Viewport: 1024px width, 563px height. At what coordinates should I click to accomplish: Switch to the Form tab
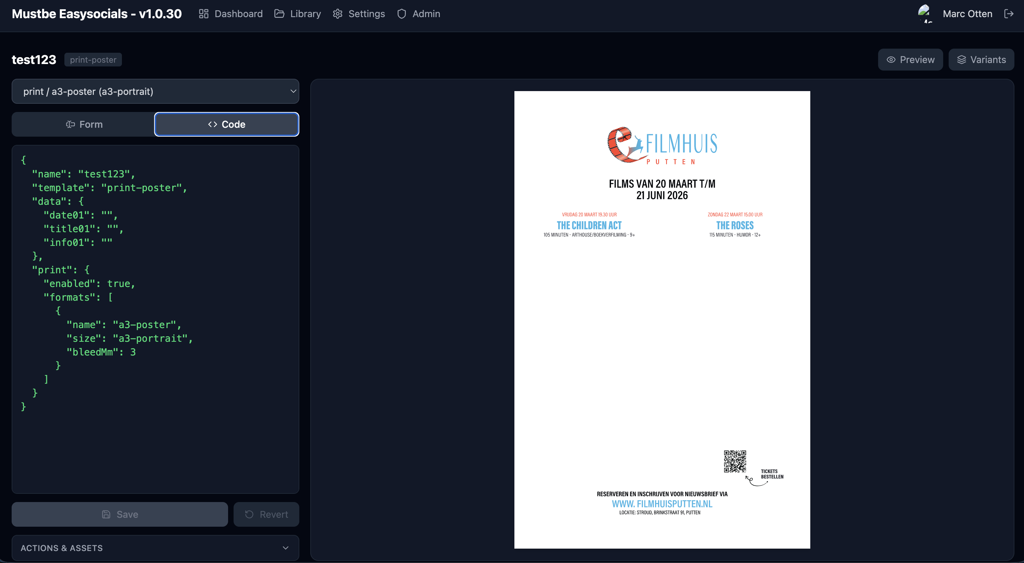84,124
